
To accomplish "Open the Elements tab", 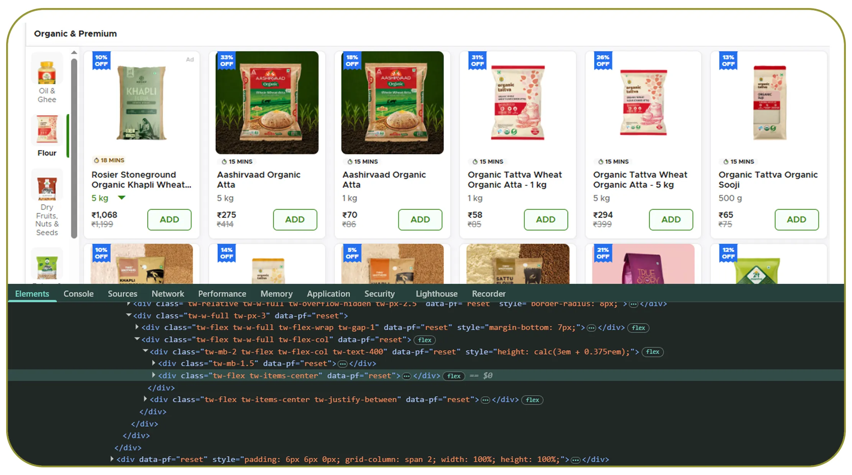I will (32, 294).
